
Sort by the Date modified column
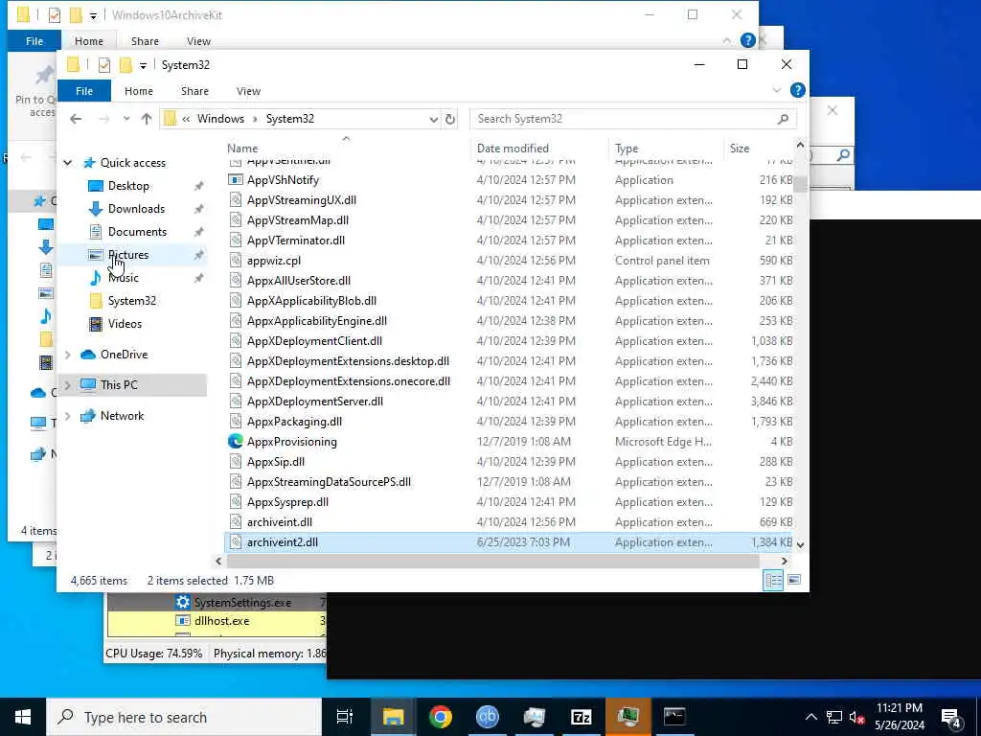point(513,149)
